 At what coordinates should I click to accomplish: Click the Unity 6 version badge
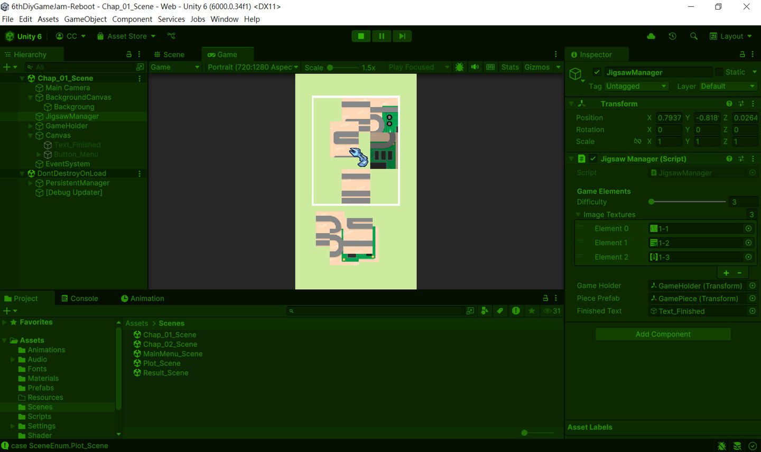(24, 36)
